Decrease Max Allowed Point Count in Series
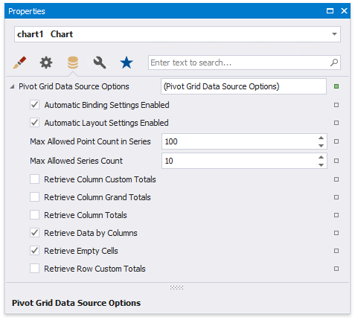Screen dimensions: 355x320 321,146
